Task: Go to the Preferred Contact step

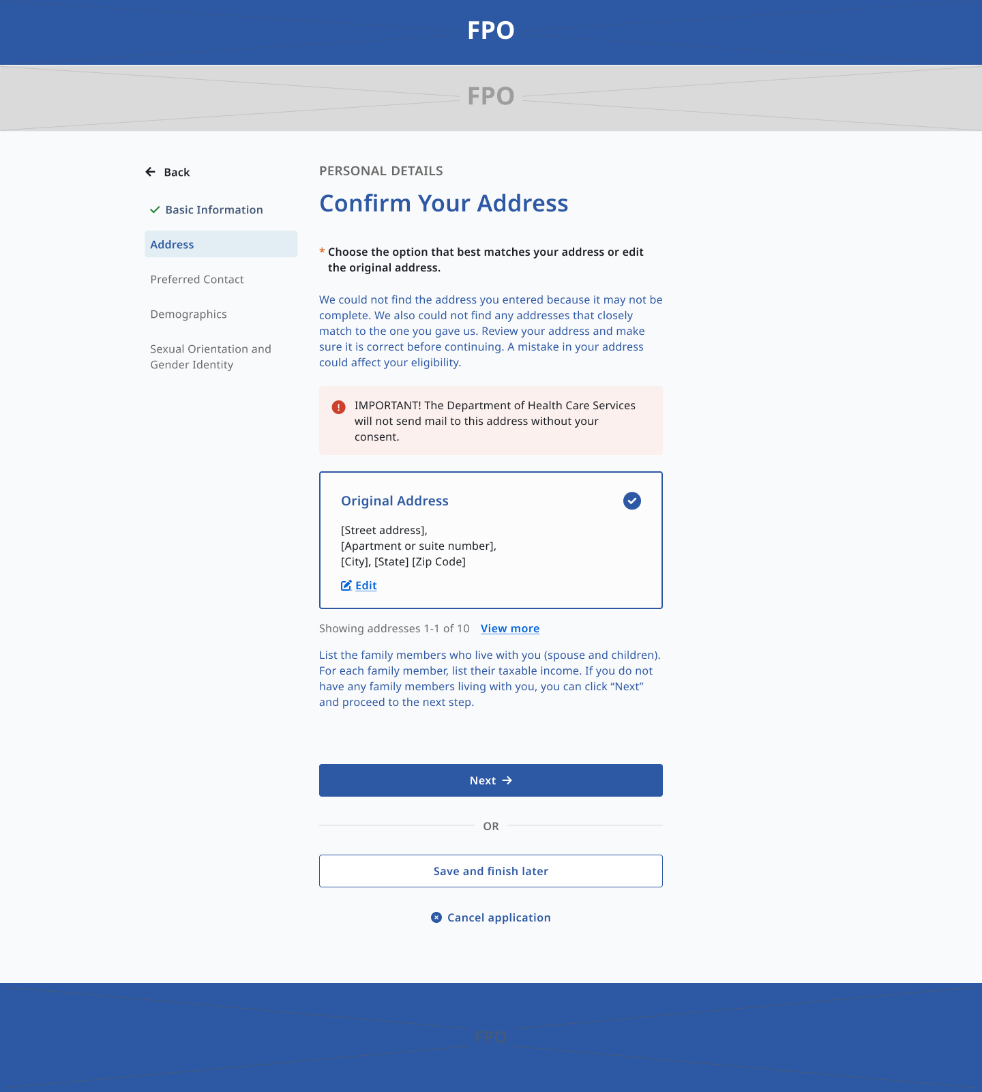Action: pyautogui.click(x=197, y=279)
